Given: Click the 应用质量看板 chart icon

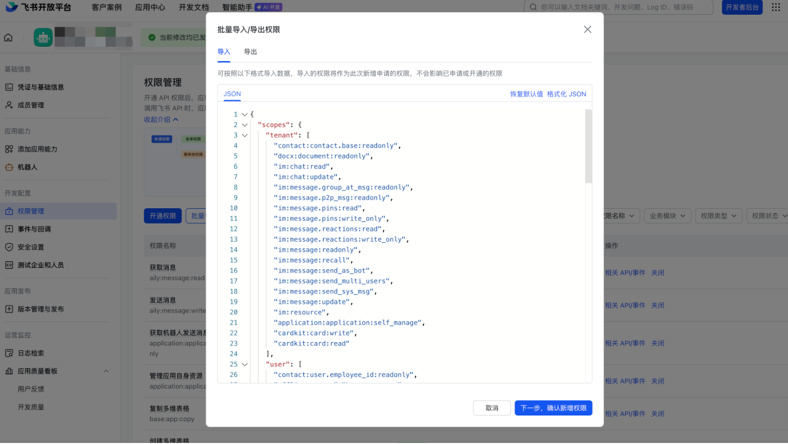Looking at the screenshot, I should [x=9, y=371].
